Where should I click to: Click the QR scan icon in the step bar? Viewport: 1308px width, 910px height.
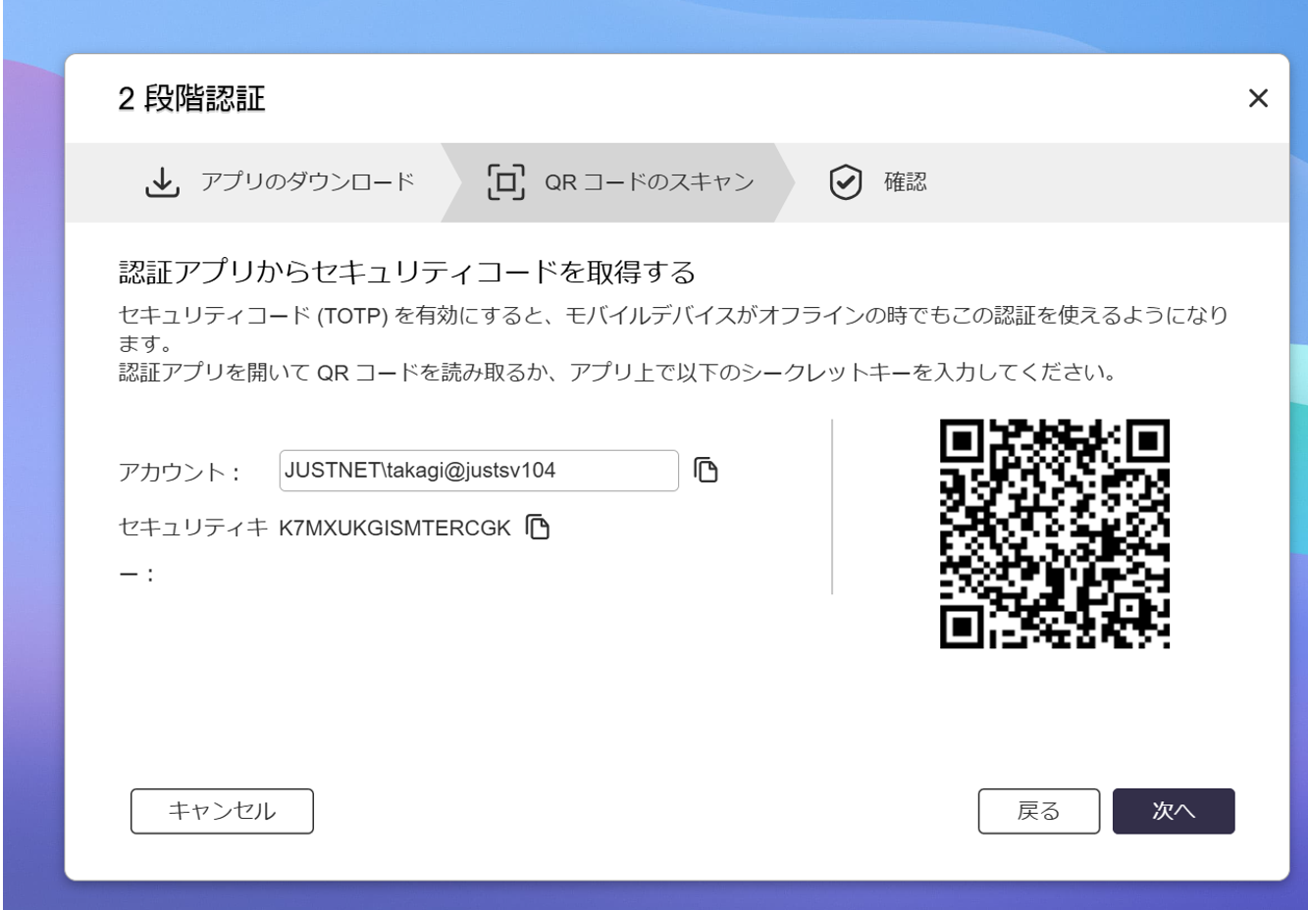pyautogui.click(x=505, y=182)
